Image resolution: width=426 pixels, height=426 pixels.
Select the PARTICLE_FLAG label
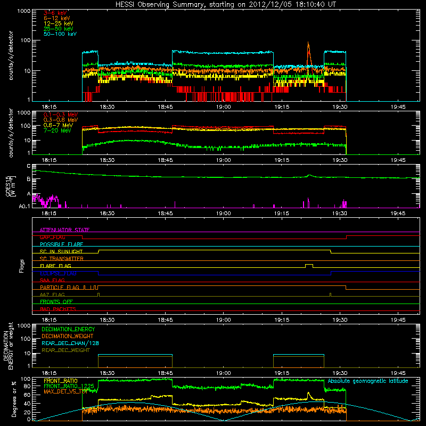tap(60, 287)
